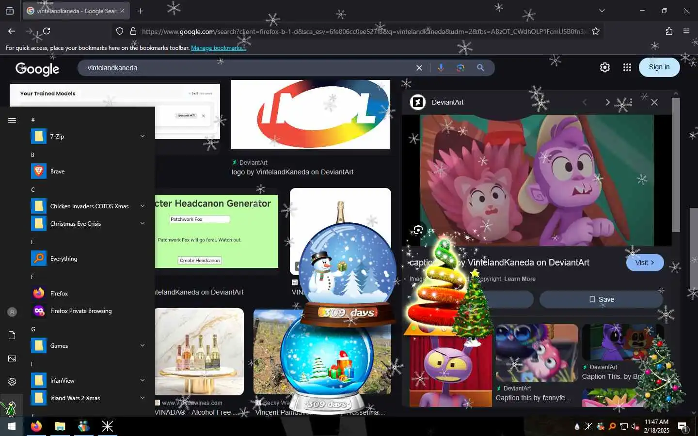The width and height of the screenshot is (698, 436).
Task: Click the user account icon in Start menu
Action: click(12, 312)
